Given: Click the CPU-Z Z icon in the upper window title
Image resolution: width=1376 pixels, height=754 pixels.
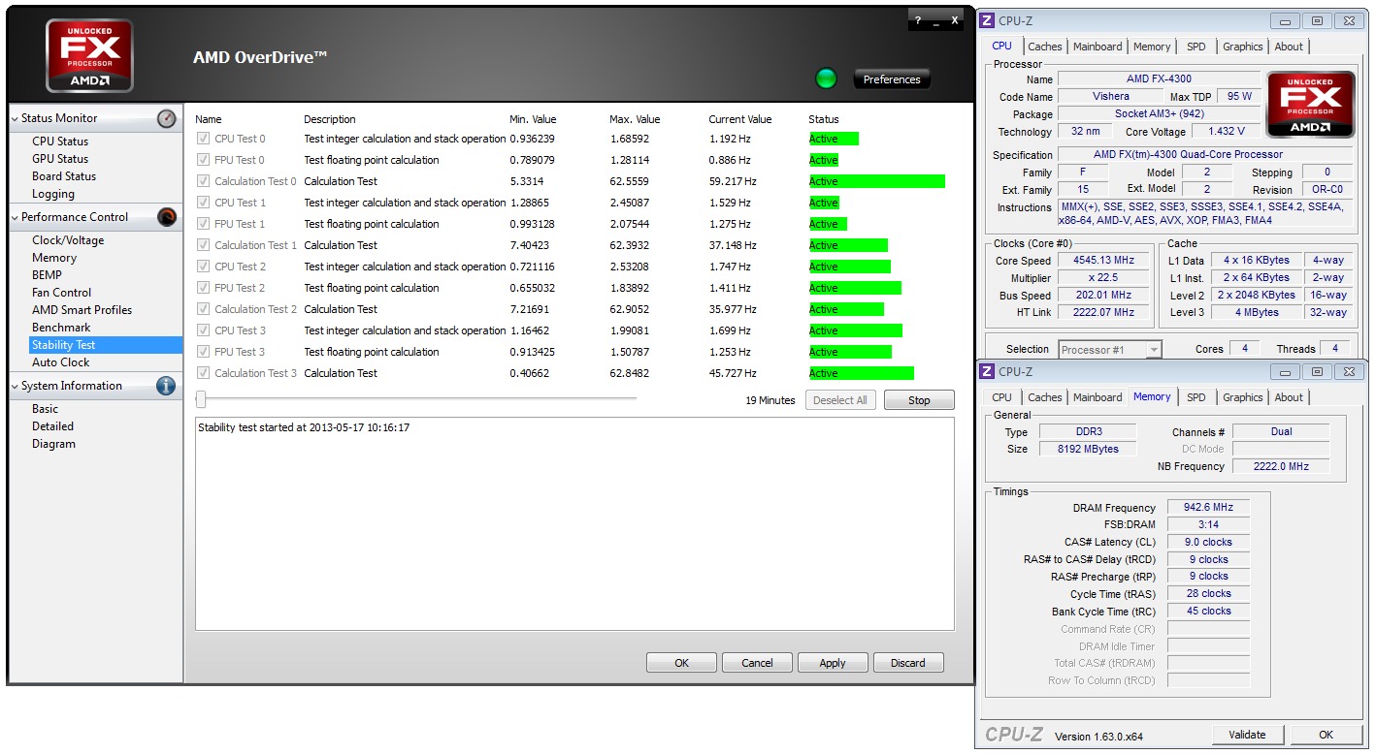Looking at the screenshot, I should (987, 20).
